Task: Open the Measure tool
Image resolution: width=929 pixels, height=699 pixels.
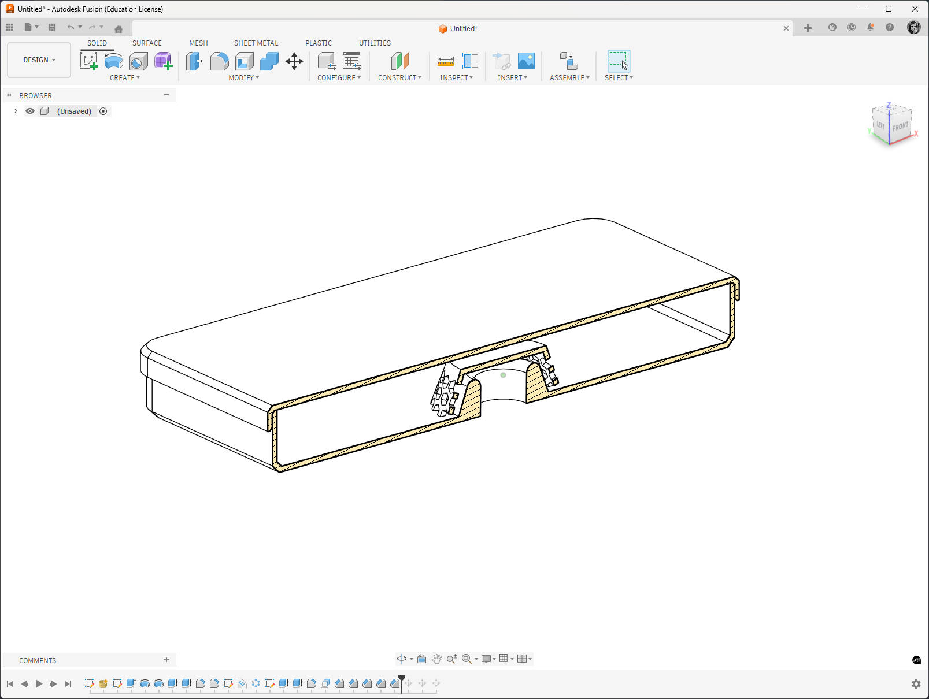Action: pyautogui.click(x=445, y=61)
